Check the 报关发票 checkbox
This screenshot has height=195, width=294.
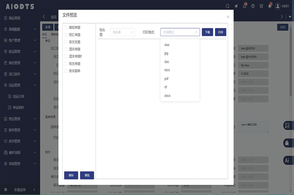pyautogui.click(x=66, y=42)
